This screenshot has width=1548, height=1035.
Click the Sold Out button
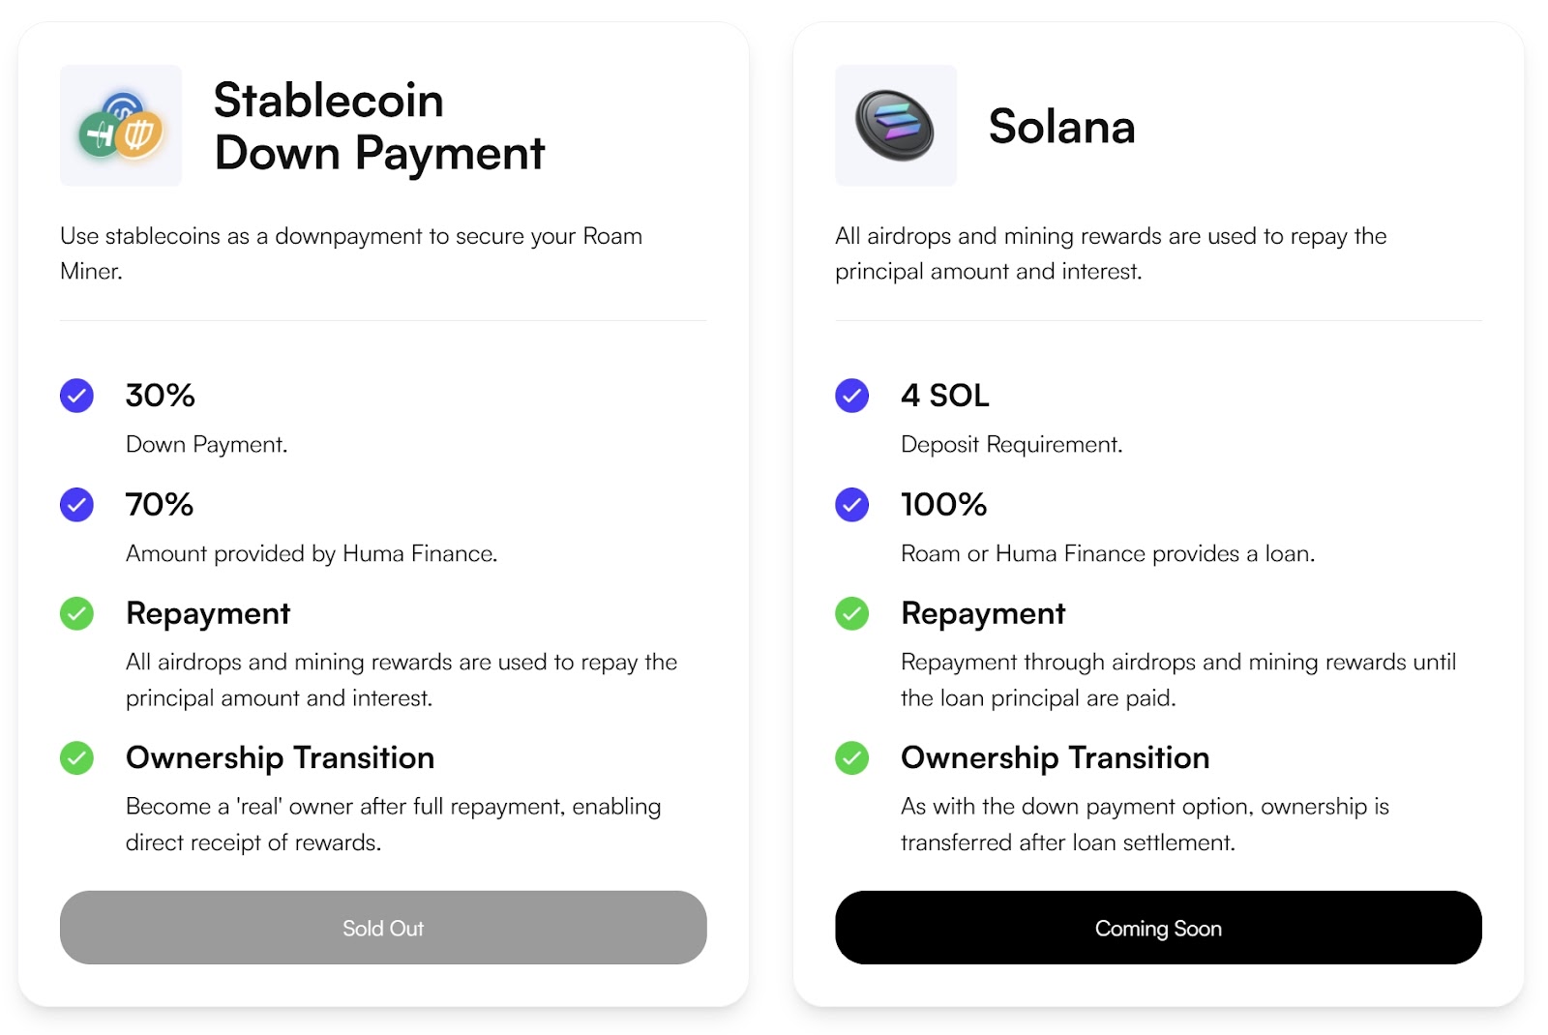[x=383, y=928]
